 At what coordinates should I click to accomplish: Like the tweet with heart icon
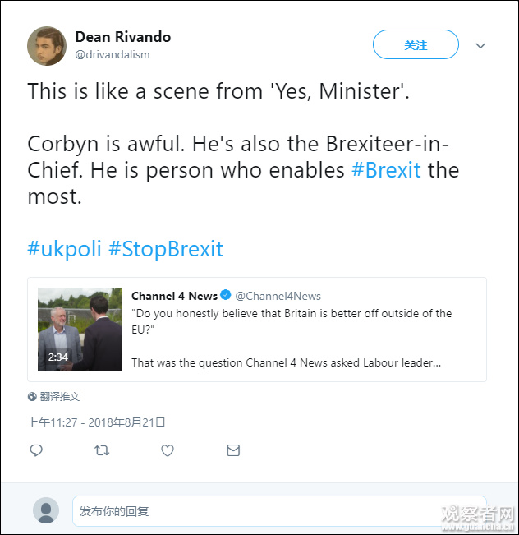[x=168, y=450]
